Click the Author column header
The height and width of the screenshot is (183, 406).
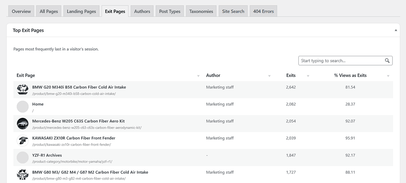click(213, 76)
